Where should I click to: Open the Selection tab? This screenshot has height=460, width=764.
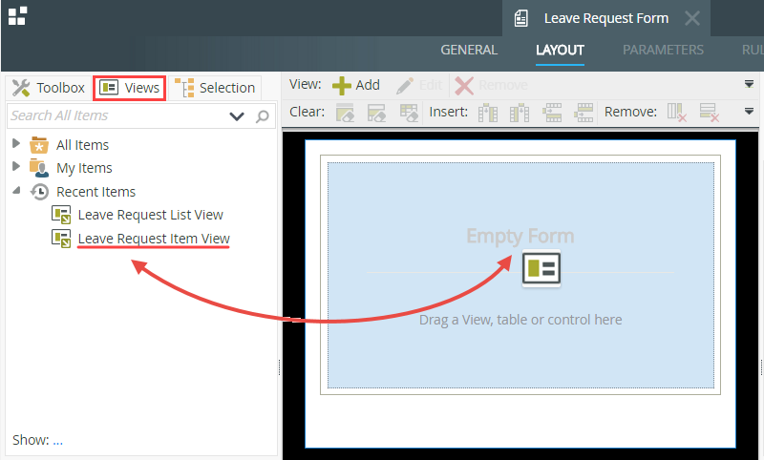pyautogui.click(x=215, y=88)
